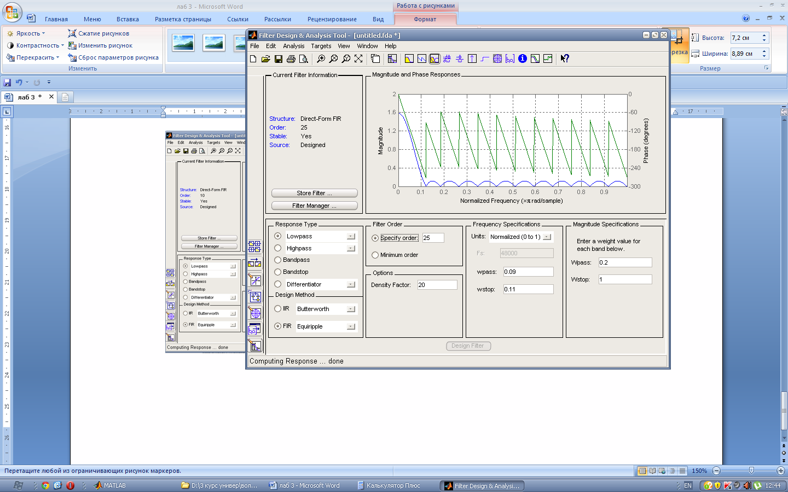Show Round-off Noise Power Spectrum icon

[x=548, y=58]
